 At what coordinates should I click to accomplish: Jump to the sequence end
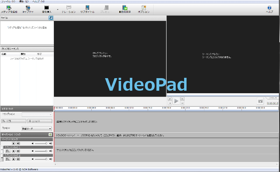tap(182, 103)
